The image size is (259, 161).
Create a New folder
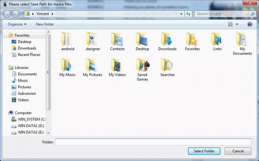[45, 24]
